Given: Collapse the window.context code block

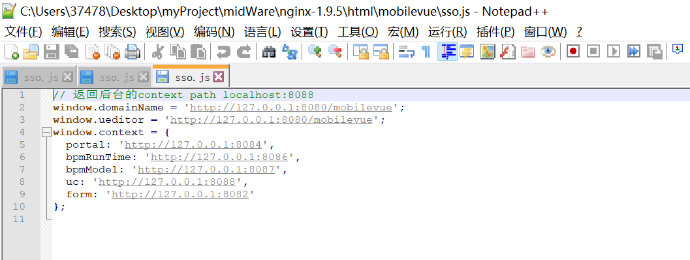Looking at the screenshot, I should click(46, 132).
